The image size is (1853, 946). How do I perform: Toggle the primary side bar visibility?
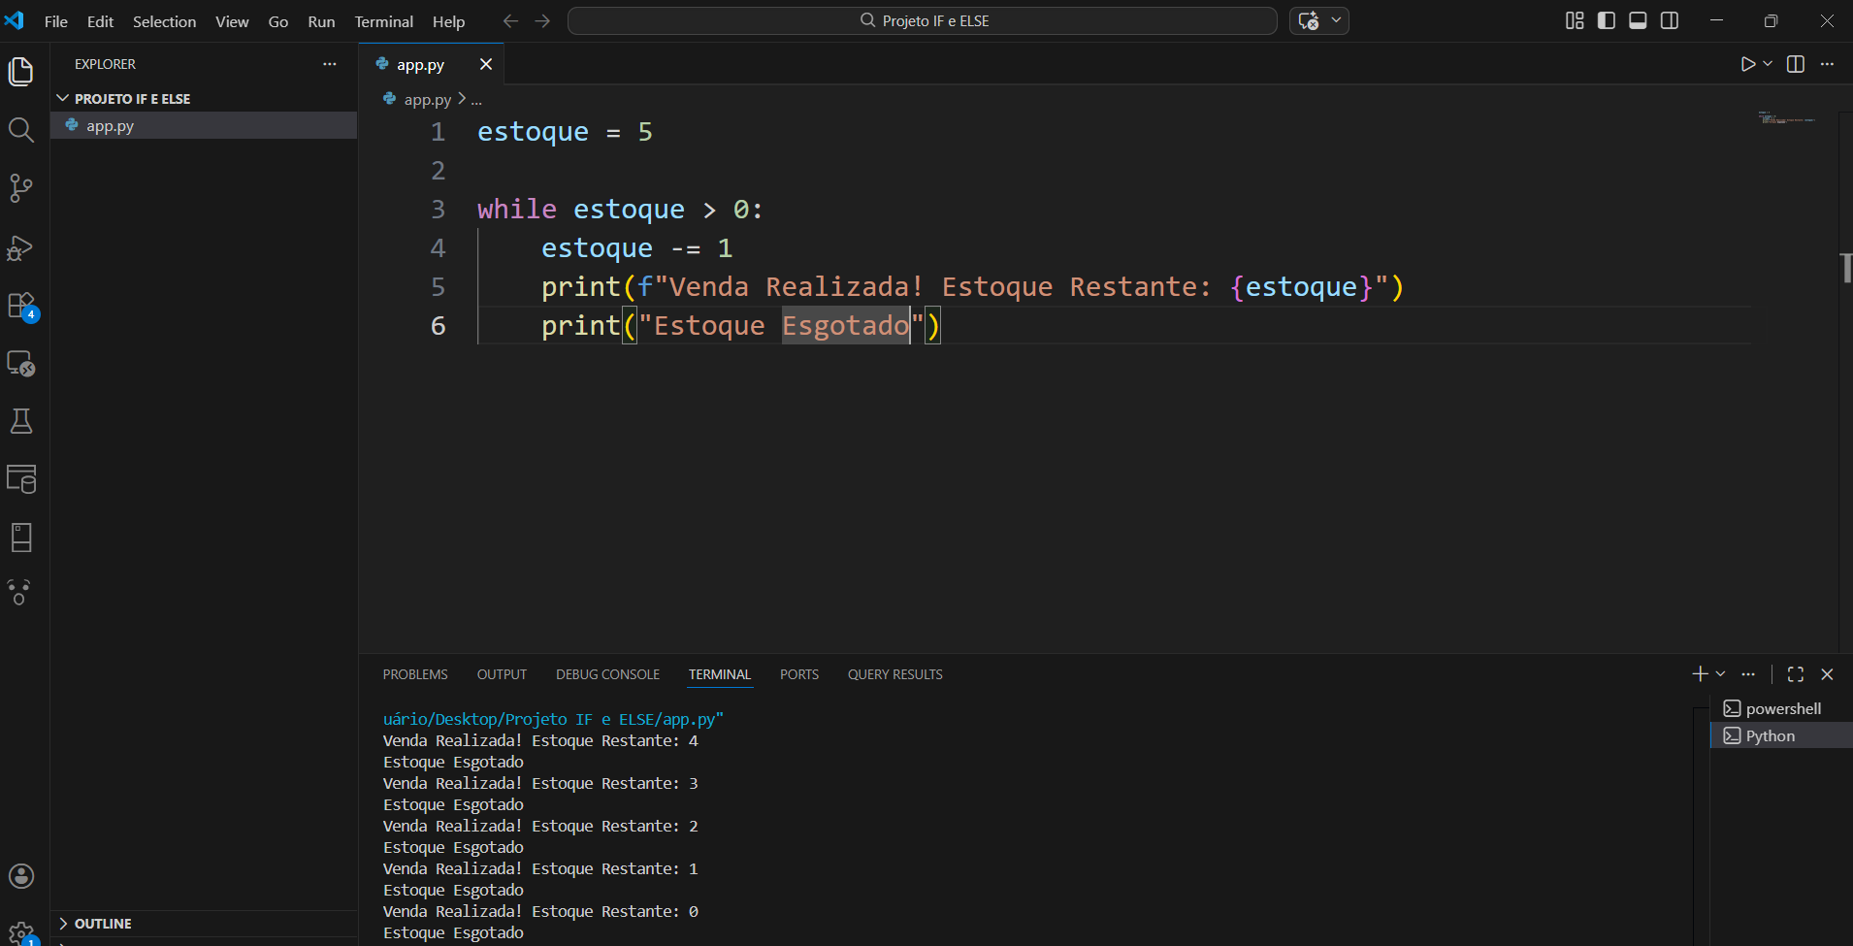pyautogui.click(x=1607, y=20)
